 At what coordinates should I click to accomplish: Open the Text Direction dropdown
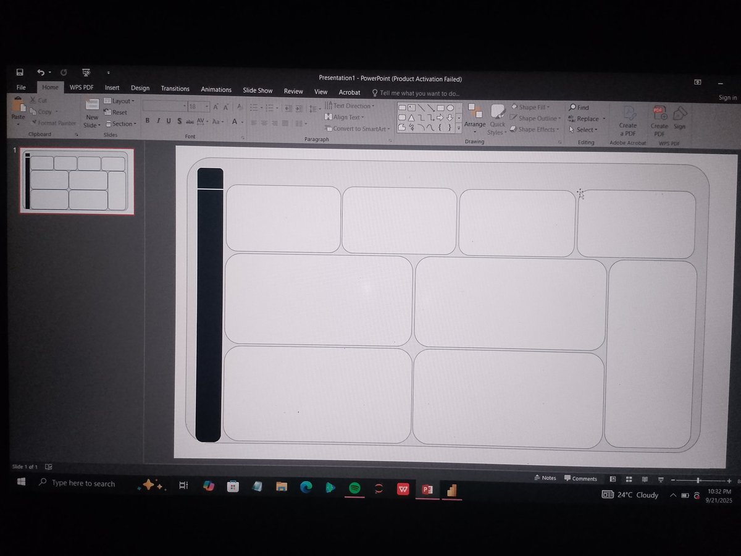pyautogui.click(x=350, y=106)
